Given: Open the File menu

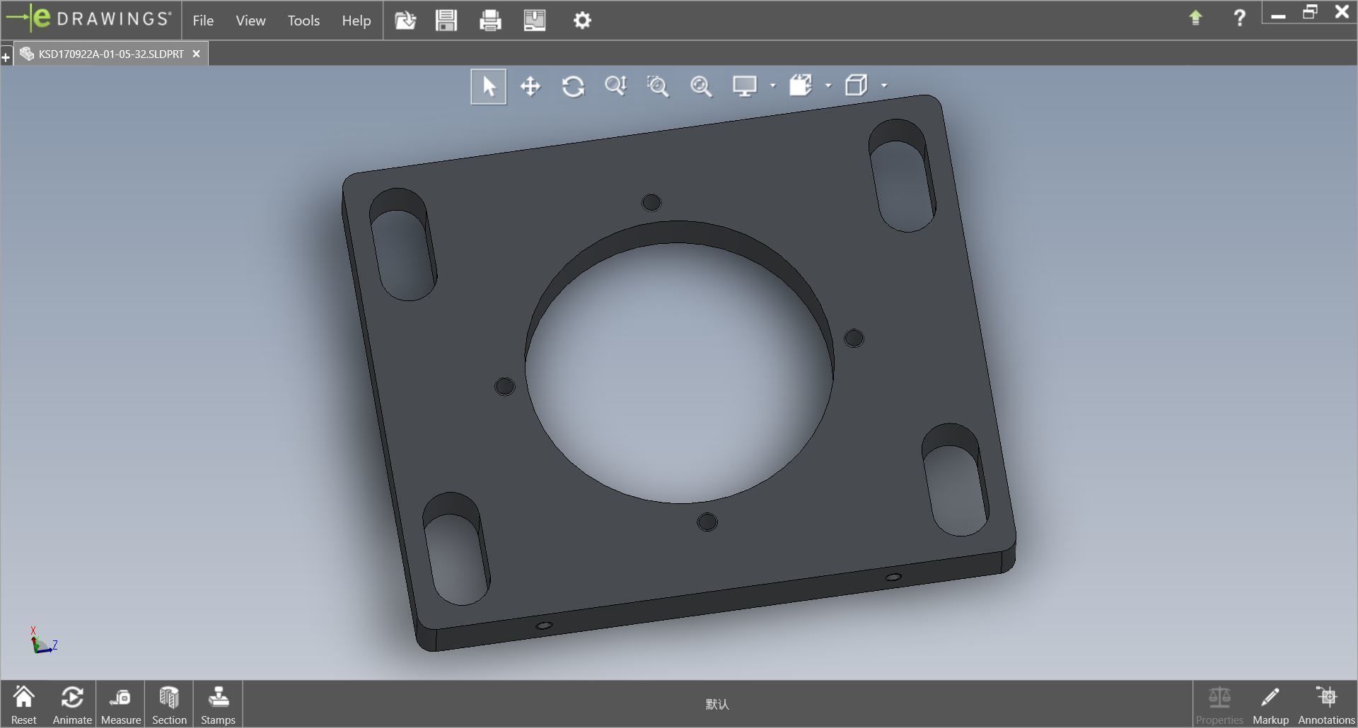Looking at the screenshot, I should pyautogui.click(x=203, y=20).
